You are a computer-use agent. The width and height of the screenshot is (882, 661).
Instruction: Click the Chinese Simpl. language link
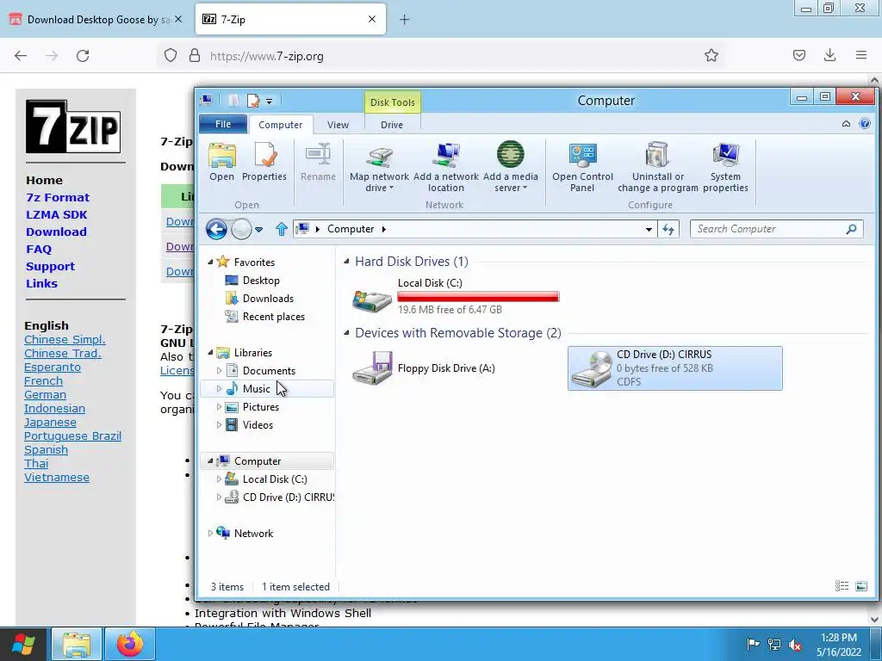[65, 339]
